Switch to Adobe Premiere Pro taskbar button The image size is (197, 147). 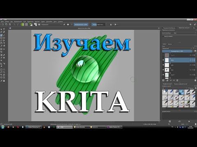(114, 127)
